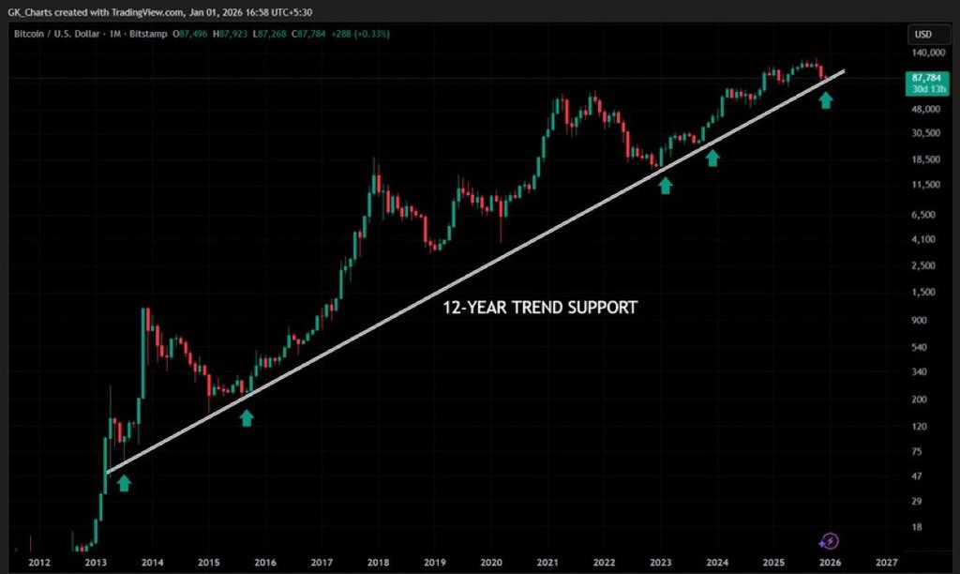Select the green arrow marker near the 2015 low
960x574 pixels.
(x=246, y=418)
